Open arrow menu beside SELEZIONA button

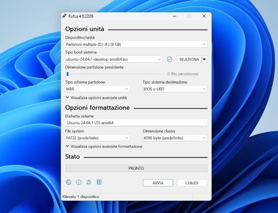(x=205, y=59)
